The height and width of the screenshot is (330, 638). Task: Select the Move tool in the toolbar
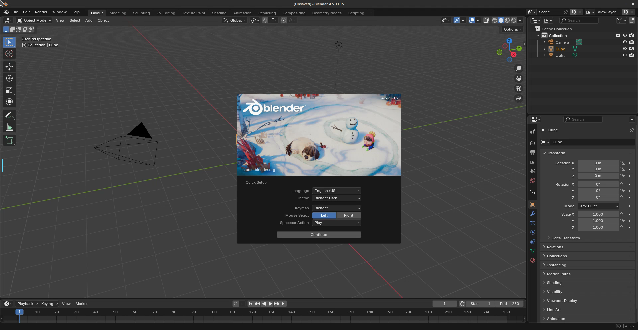pyautogui.click(x=9, y=67)
